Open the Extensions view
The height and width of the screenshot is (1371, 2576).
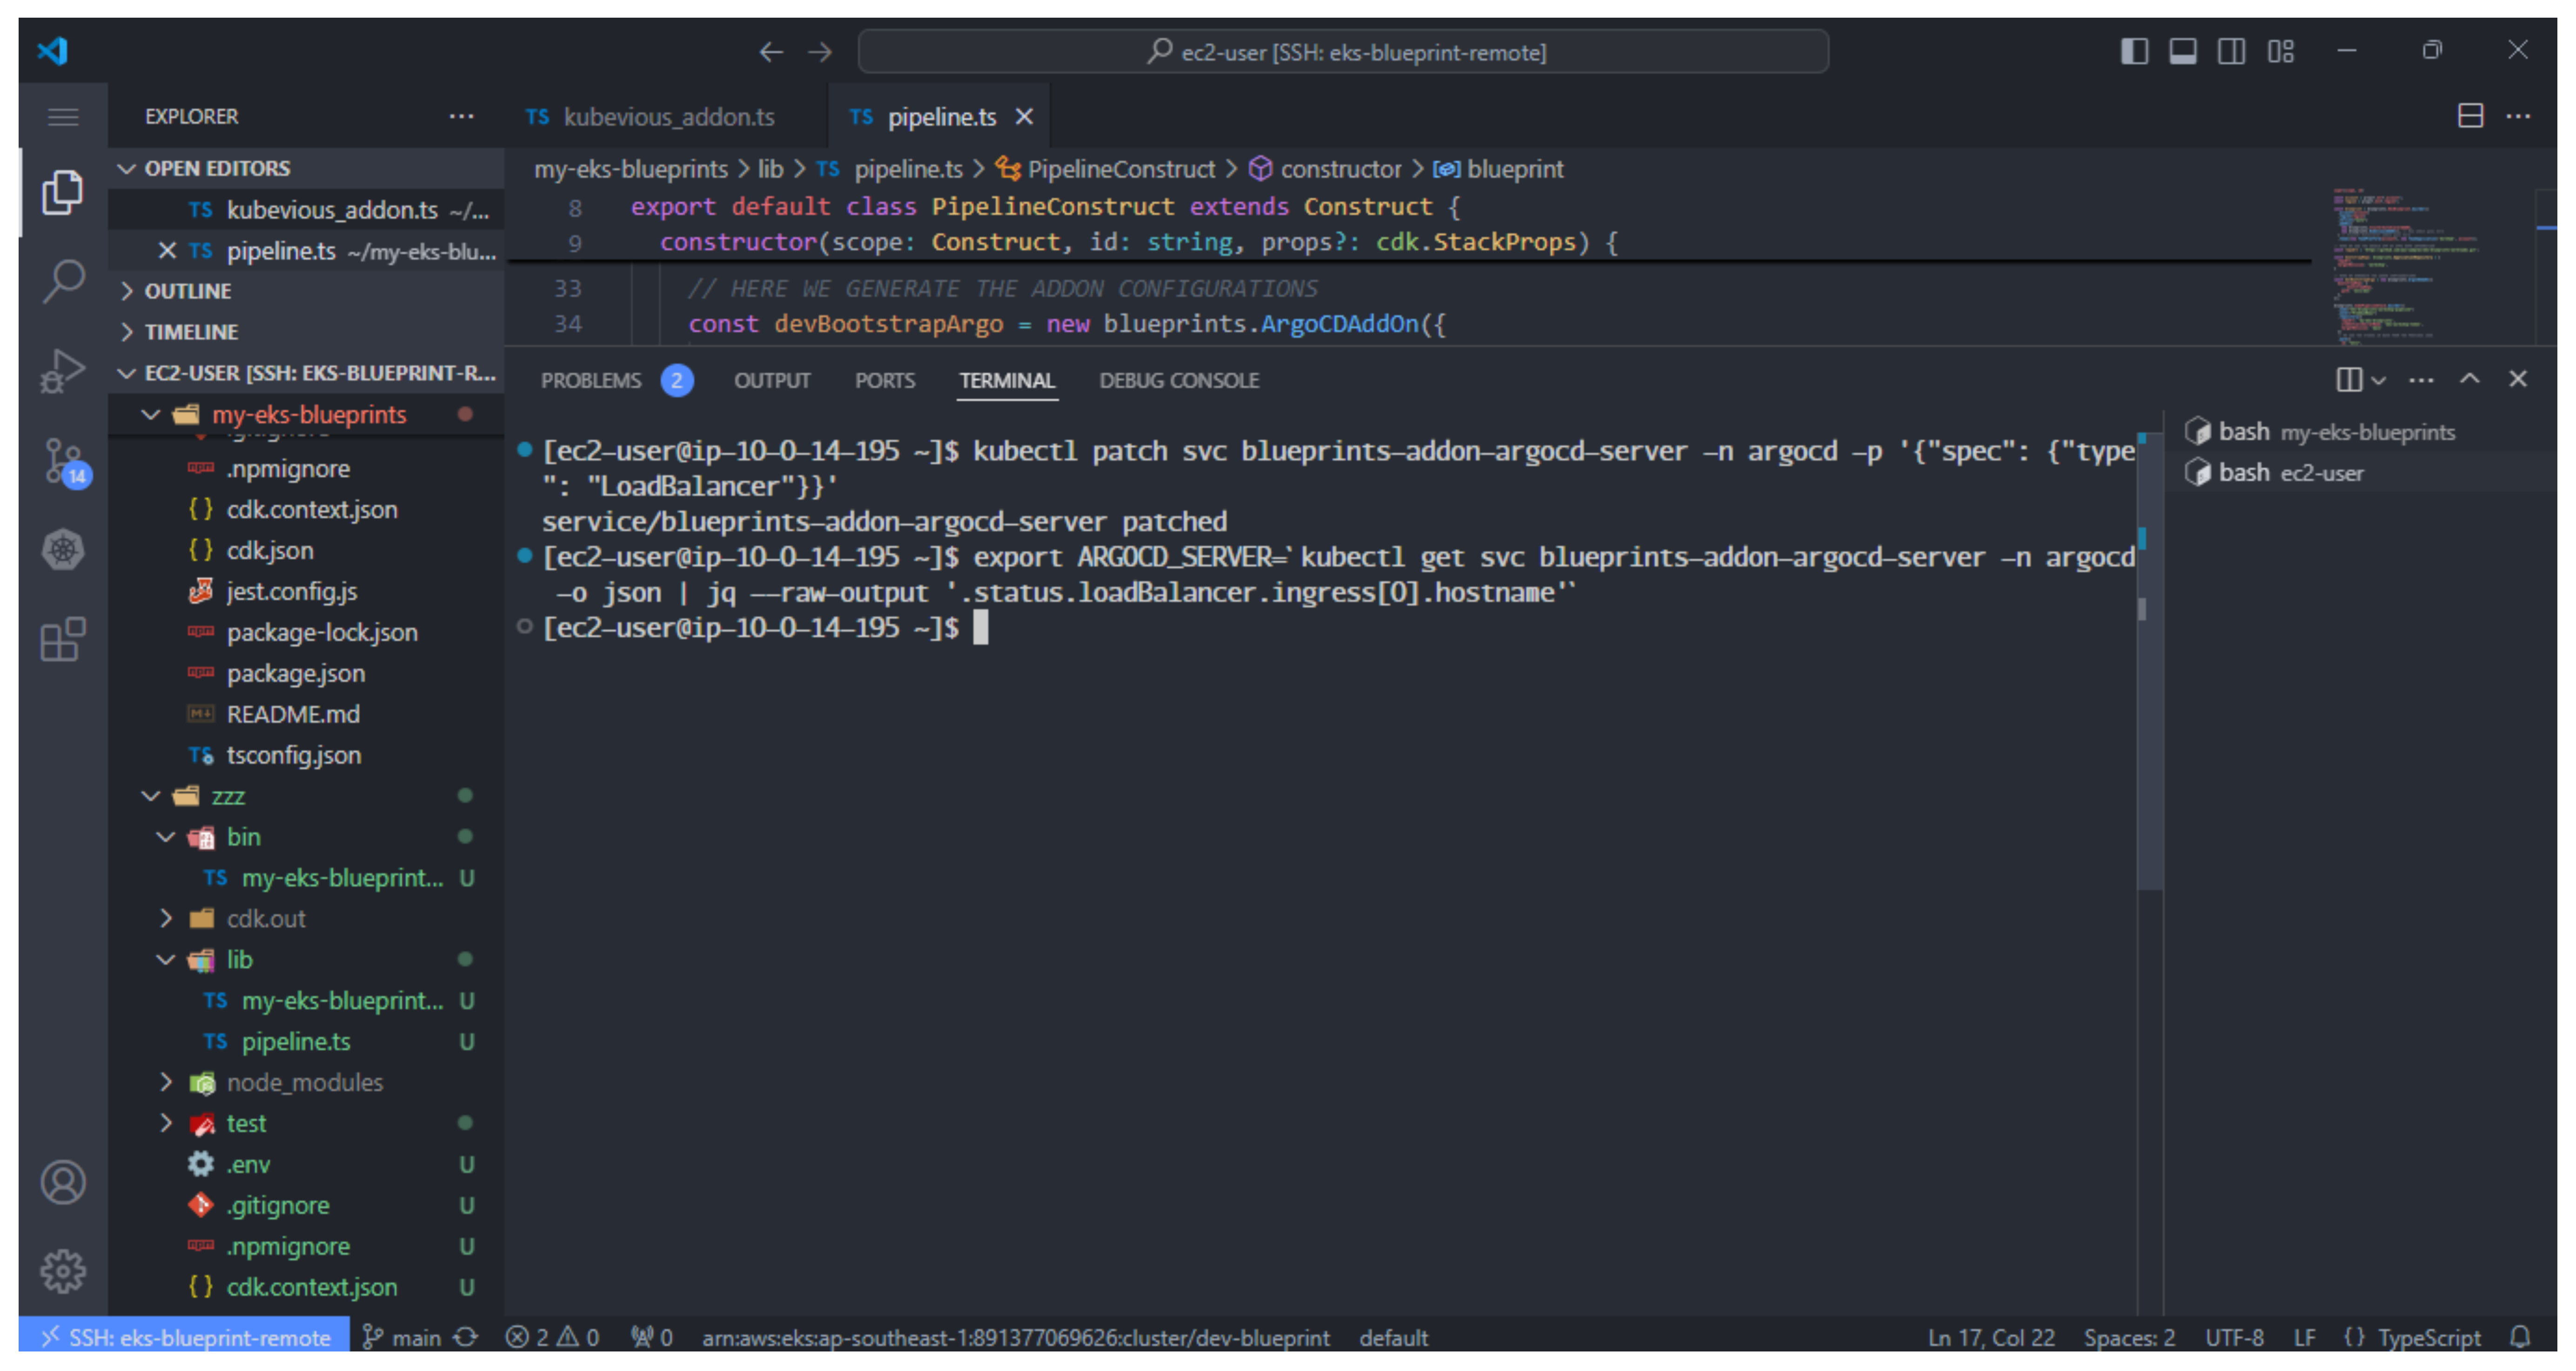point(63,639)
